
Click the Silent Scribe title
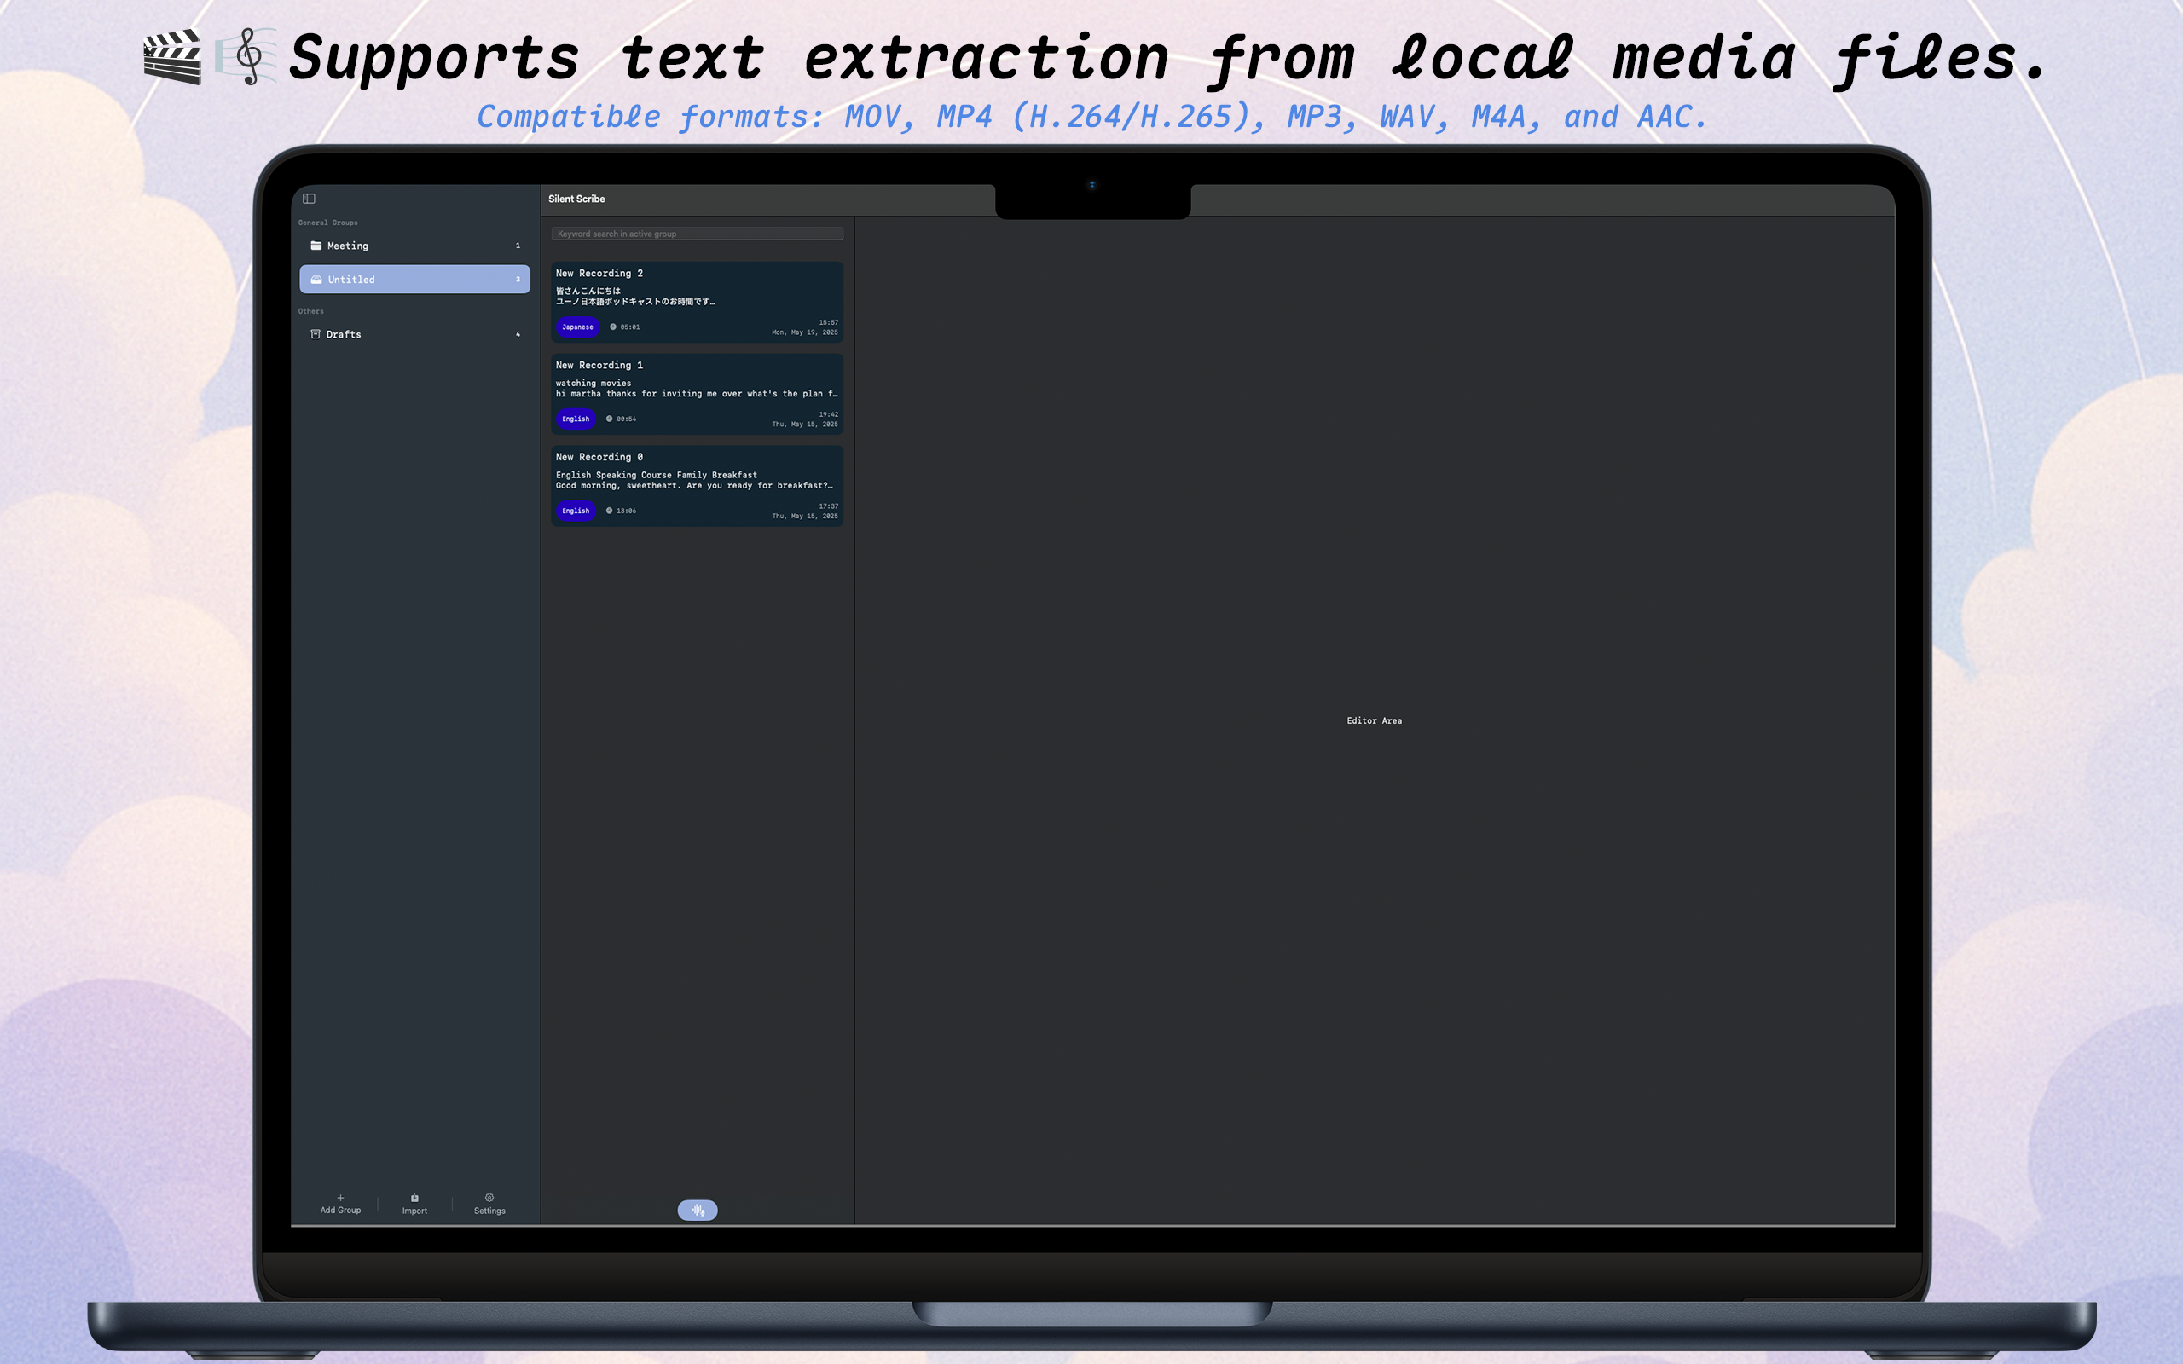[576, 199]
